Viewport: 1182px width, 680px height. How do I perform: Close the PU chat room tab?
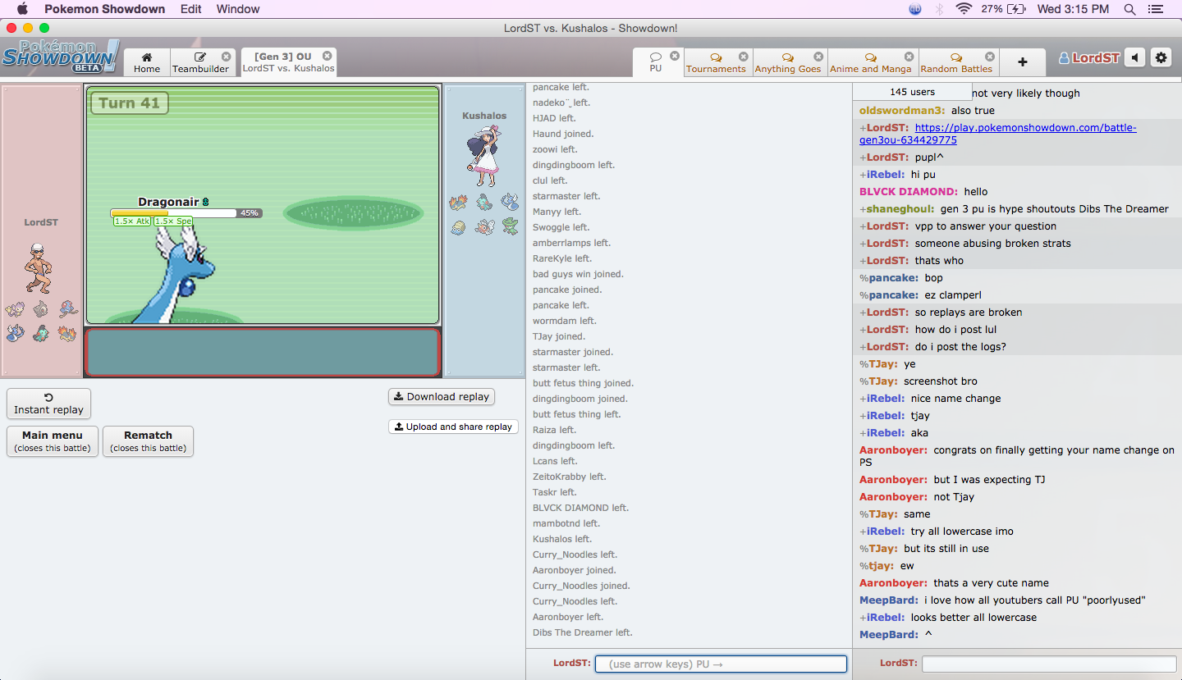coord(675,57)
